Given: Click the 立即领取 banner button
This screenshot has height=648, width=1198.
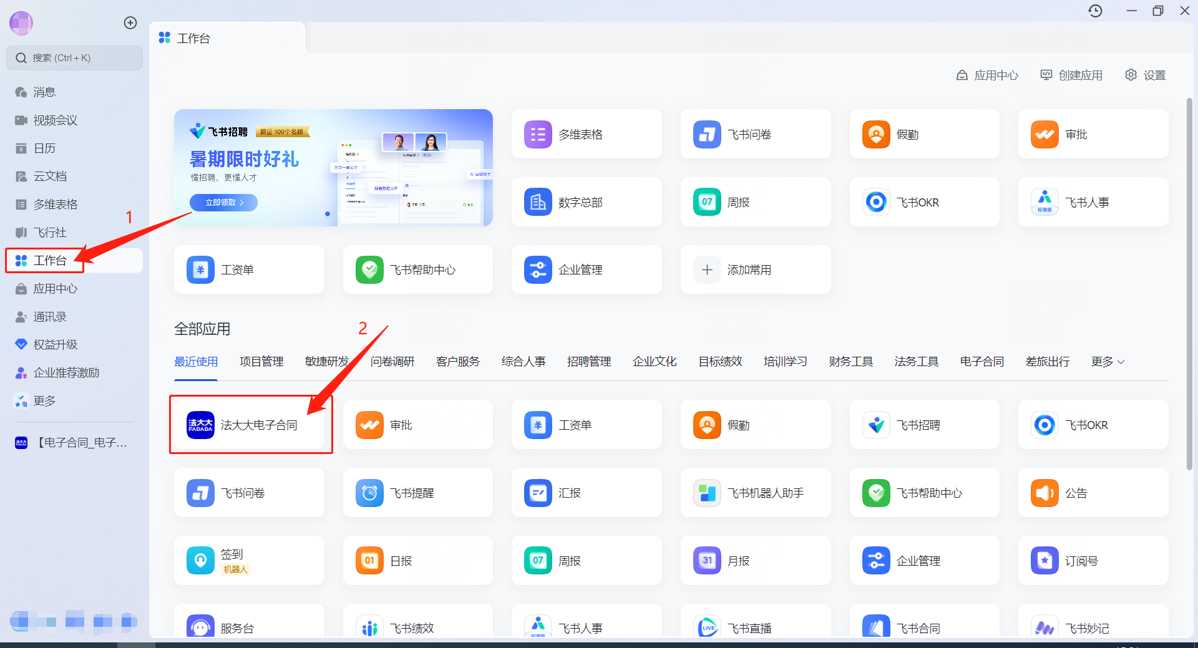Looking at the screenshot, I should pyautogui.click(x=223, y=203).
